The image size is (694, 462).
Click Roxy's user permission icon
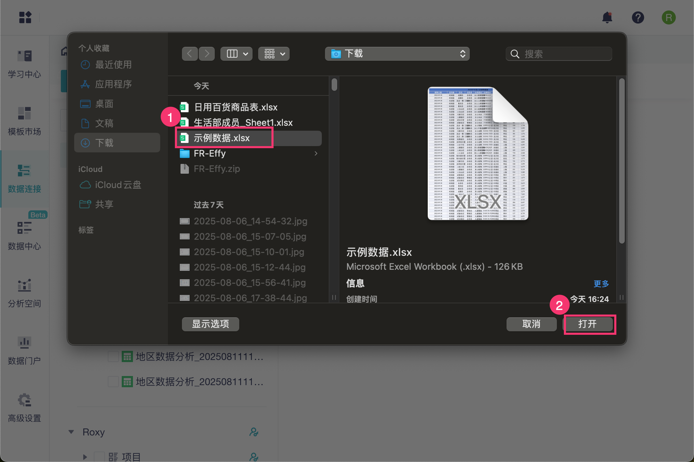point(254,432)
